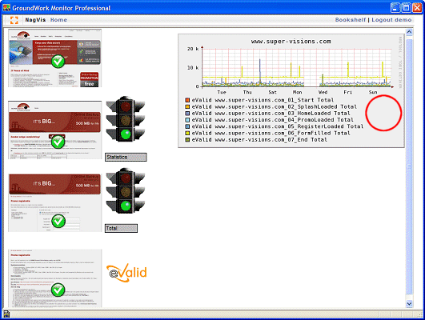Open the Bookshelf link

click(x=351, y=20)
